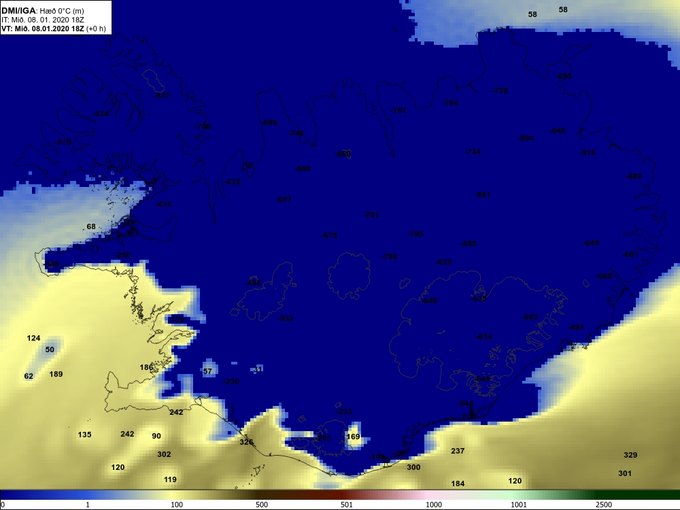Click the value -515 on the map

[63, 142]
